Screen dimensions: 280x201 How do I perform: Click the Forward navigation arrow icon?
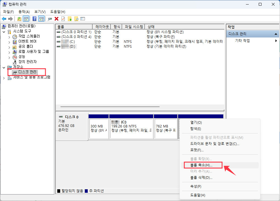click(x=10, y=19)
